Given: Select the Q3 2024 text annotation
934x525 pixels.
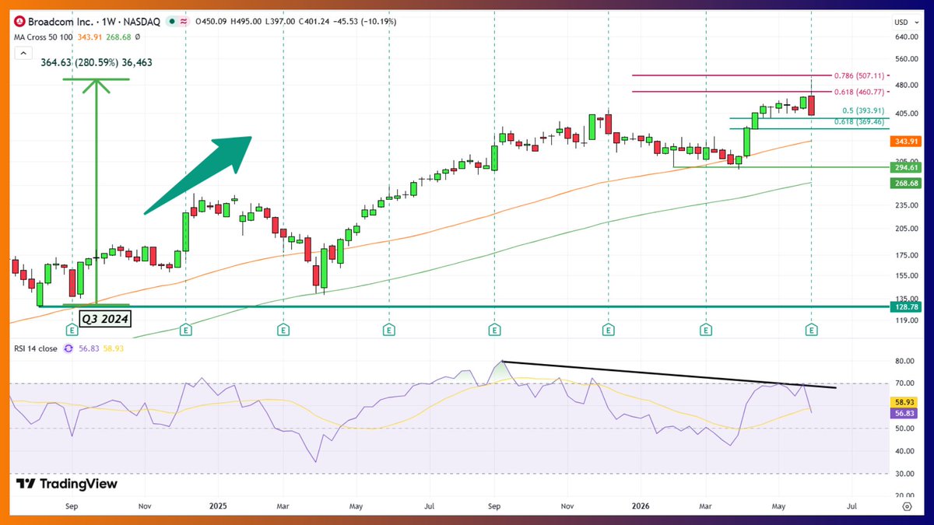Looking at the screenshot, I should (x=104, y=318).
